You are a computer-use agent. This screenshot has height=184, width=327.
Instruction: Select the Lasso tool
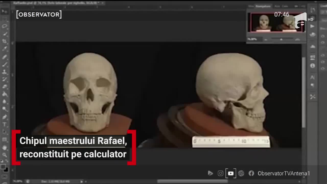(x=4, y=26)
